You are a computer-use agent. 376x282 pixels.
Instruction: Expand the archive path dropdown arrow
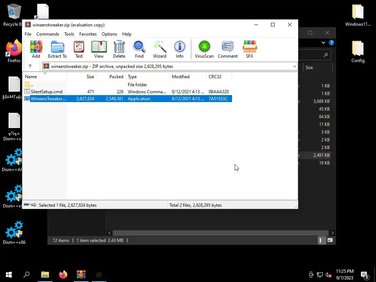click(x=294, y=66)
